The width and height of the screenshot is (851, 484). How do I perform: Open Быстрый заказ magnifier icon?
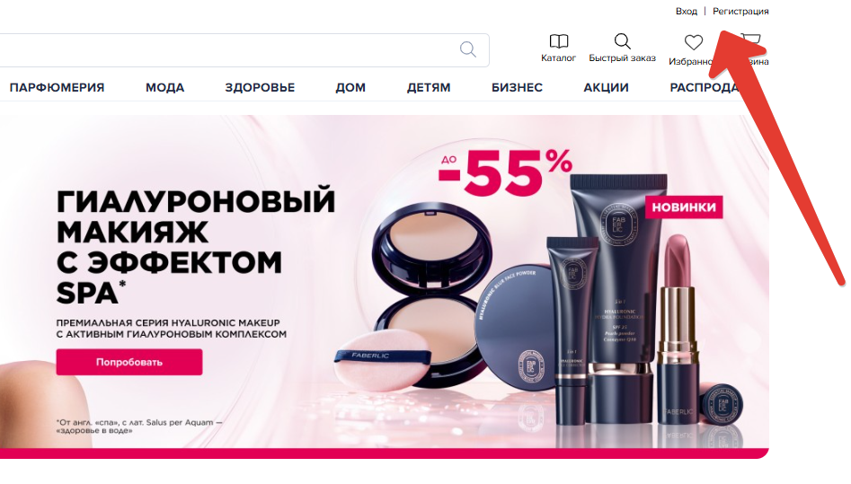pyautogui.click(x=623, y=41)
